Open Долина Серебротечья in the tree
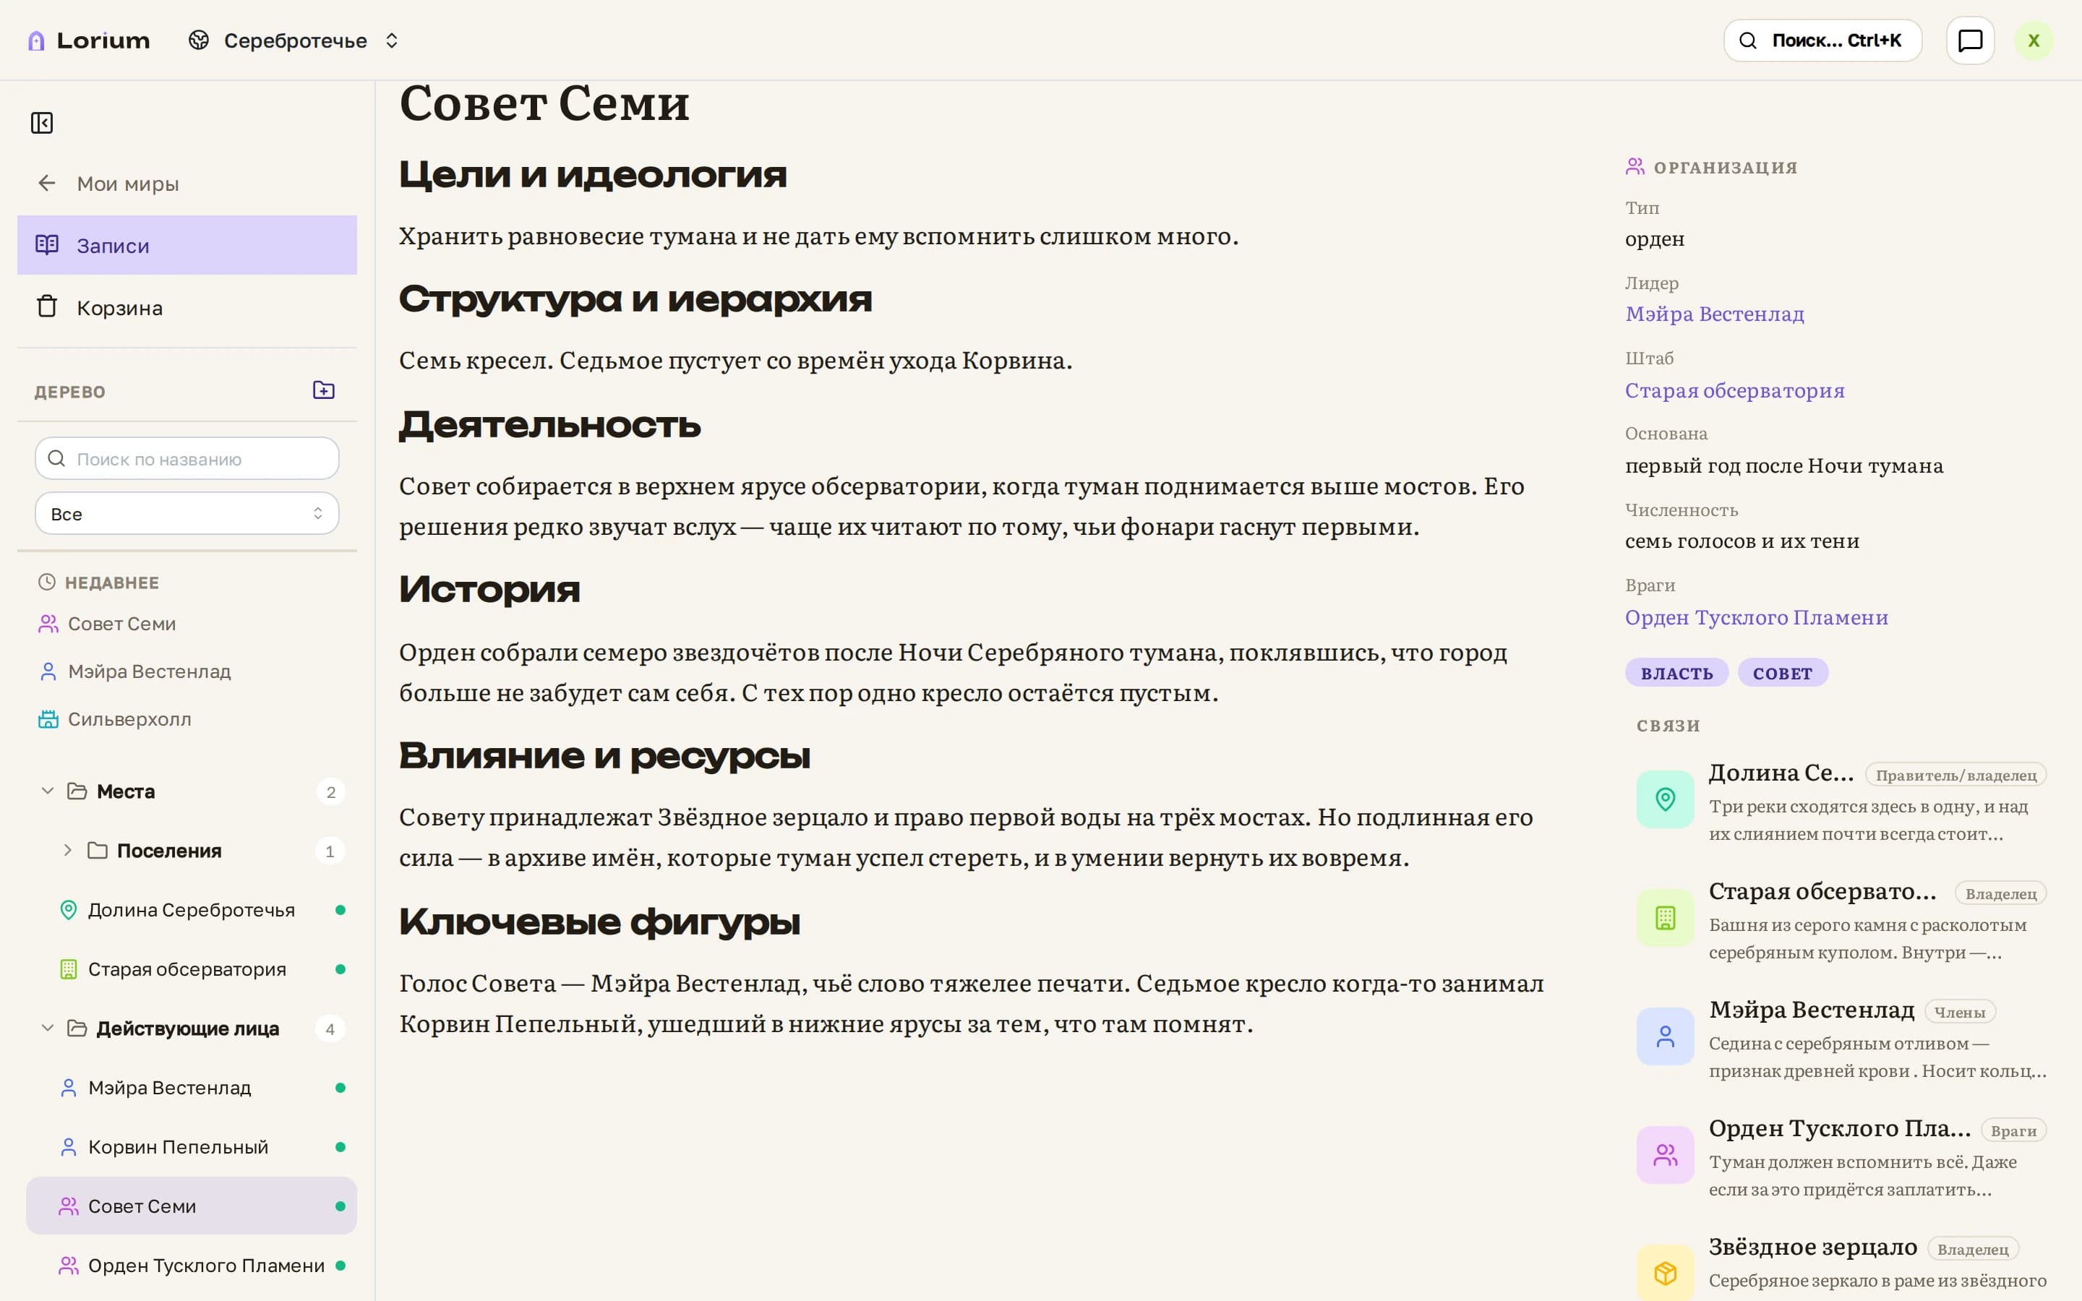Image resolution: width=2082 pixels, height=1301 pixels. coord(191,909)
